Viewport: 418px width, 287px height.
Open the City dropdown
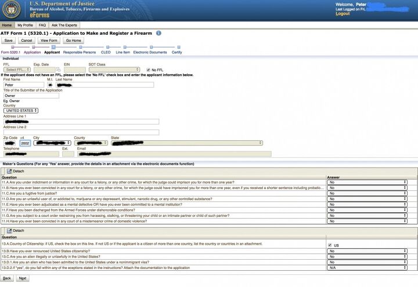52,143
